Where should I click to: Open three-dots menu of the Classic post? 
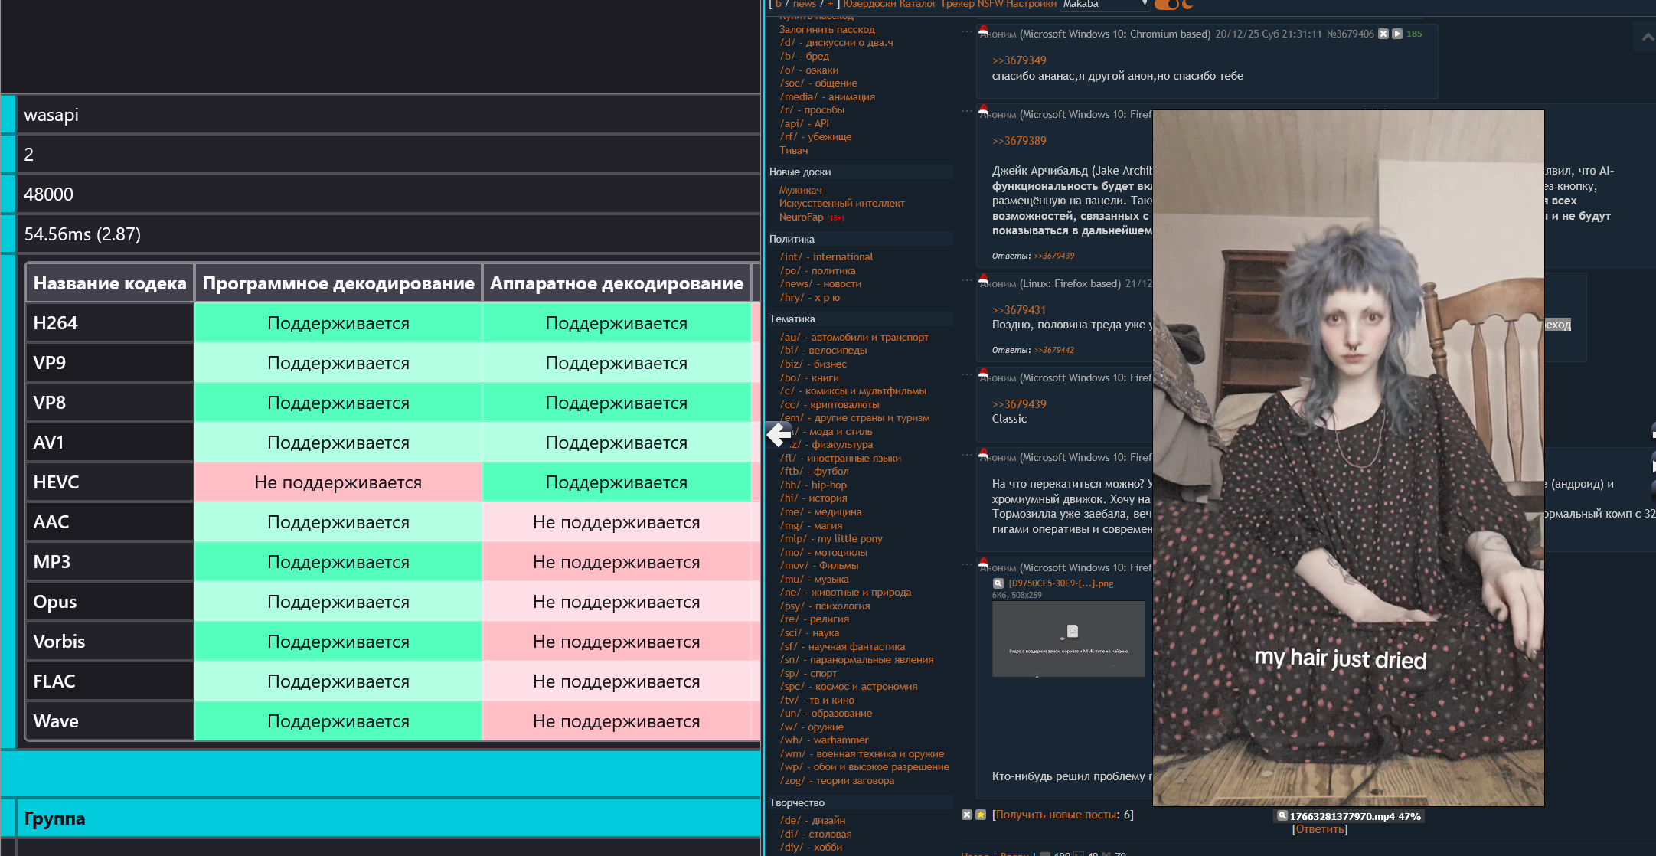966,375
